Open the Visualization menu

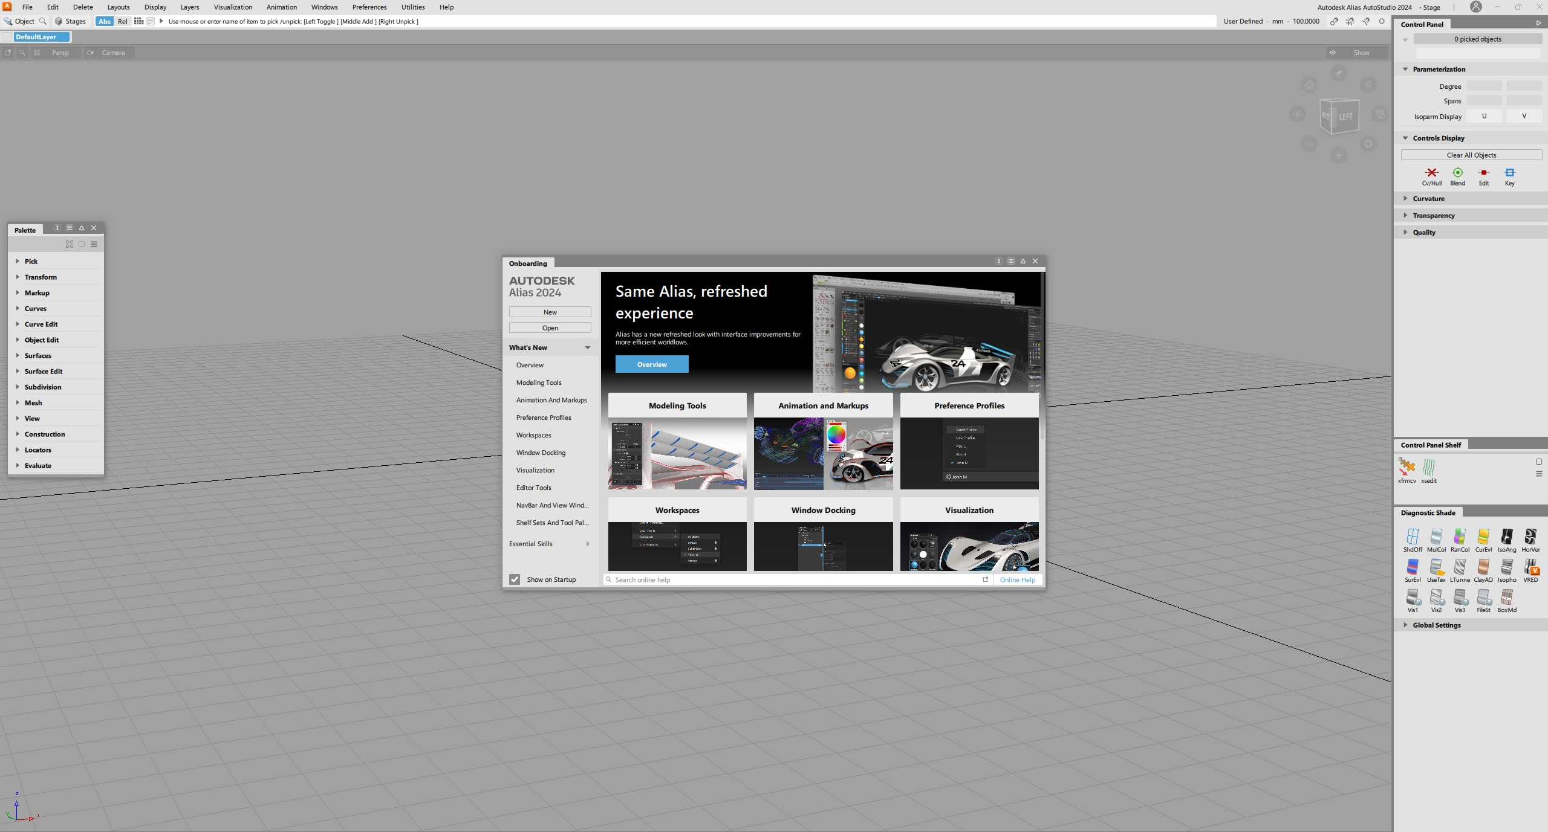[x=233, y=7]
